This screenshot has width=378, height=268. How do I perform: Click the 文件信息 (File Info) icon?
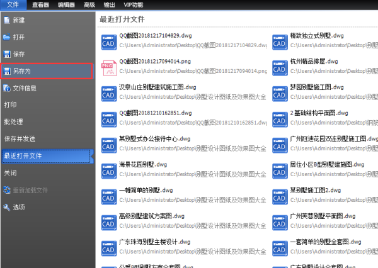(7, 88)
